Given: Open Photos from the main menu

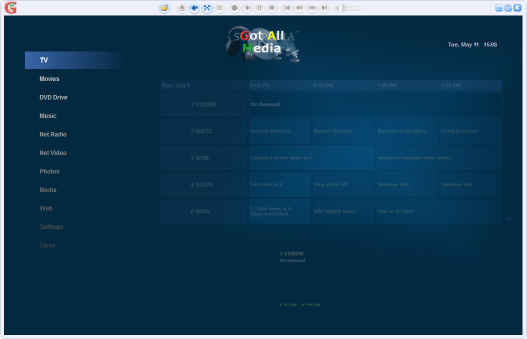Looking at the screenshot, I should 49,171.
